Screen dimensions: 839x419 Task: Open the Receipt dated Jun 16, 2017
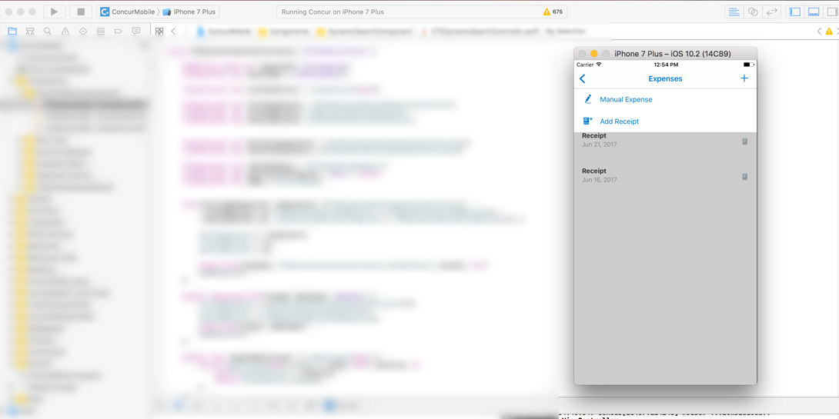[x=665, y=175]
